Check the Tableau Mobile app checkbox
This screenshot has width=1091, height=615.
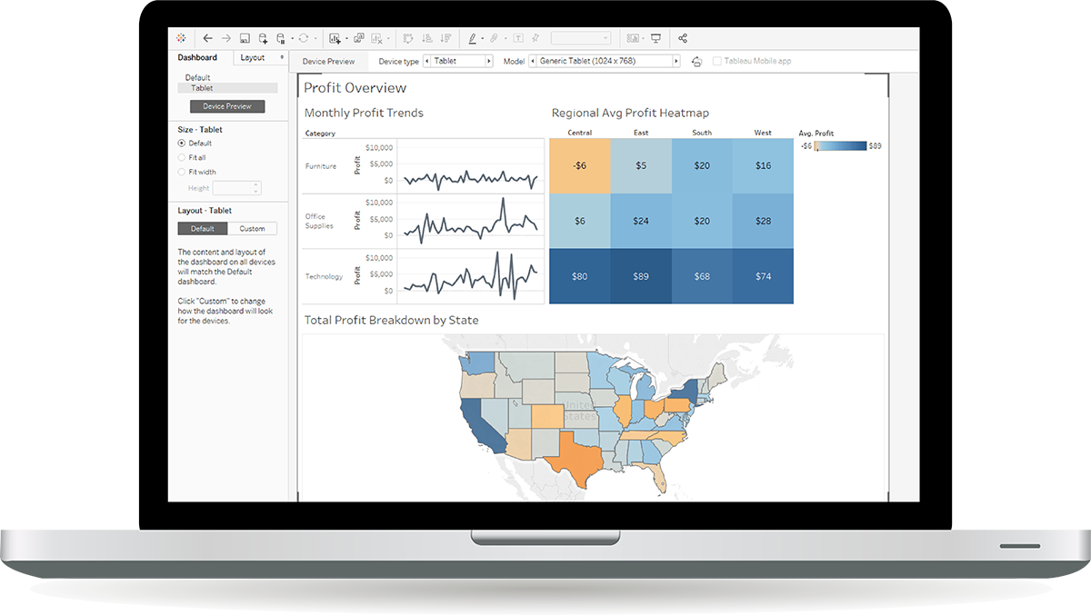pos(718,61)
